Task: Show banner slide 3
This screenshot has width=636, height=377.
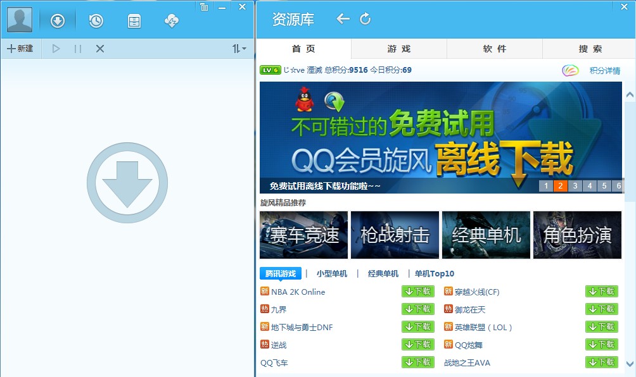Action: 575,186
